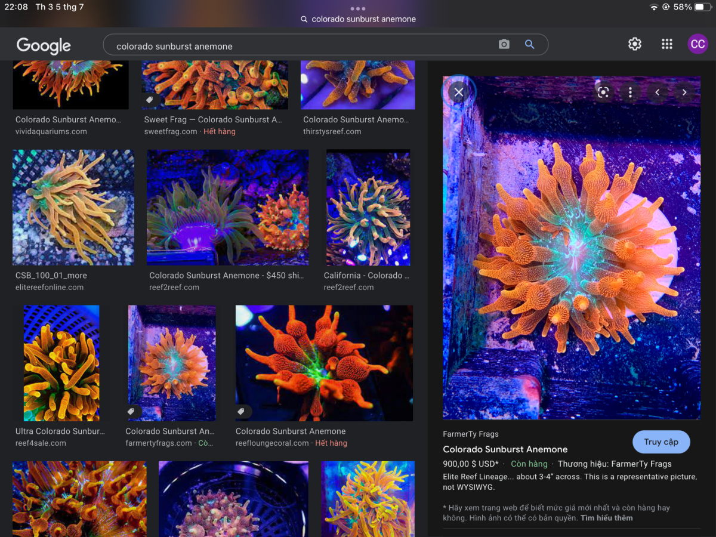Tap the three dots above address bar
Viewport: 716px width, 537px height.
click(358, 8)
